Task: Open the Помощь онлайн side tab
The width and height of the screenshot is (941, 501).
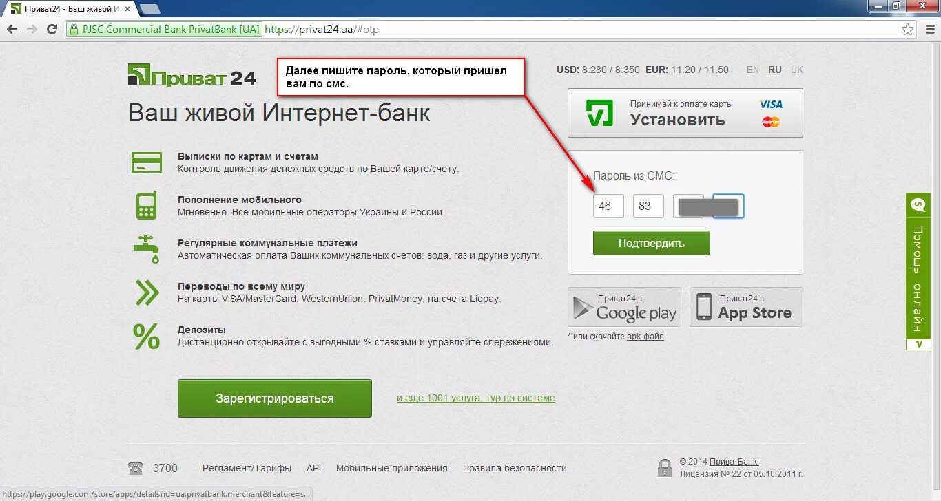Action: pos(917,272)
